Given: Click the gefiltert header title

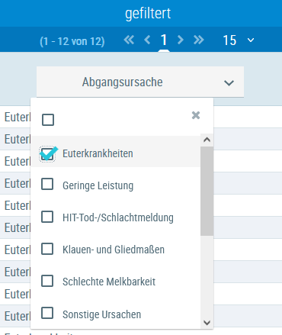Looking at the screenshot, I should pyautogui.click(x=148, y=13).
